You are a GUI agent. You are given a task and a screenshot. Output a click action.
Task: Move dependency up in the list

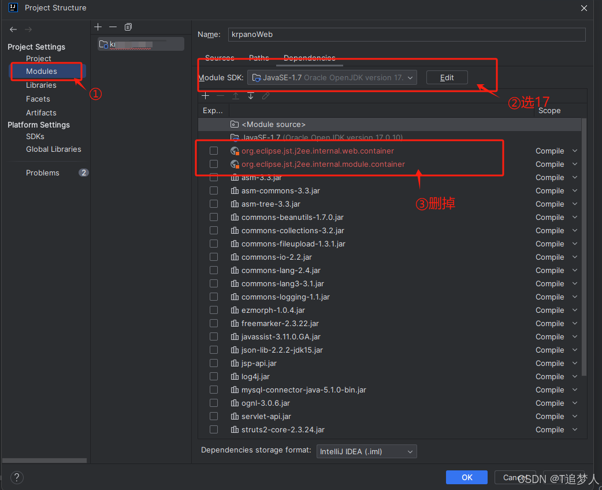tap(236, 96)
